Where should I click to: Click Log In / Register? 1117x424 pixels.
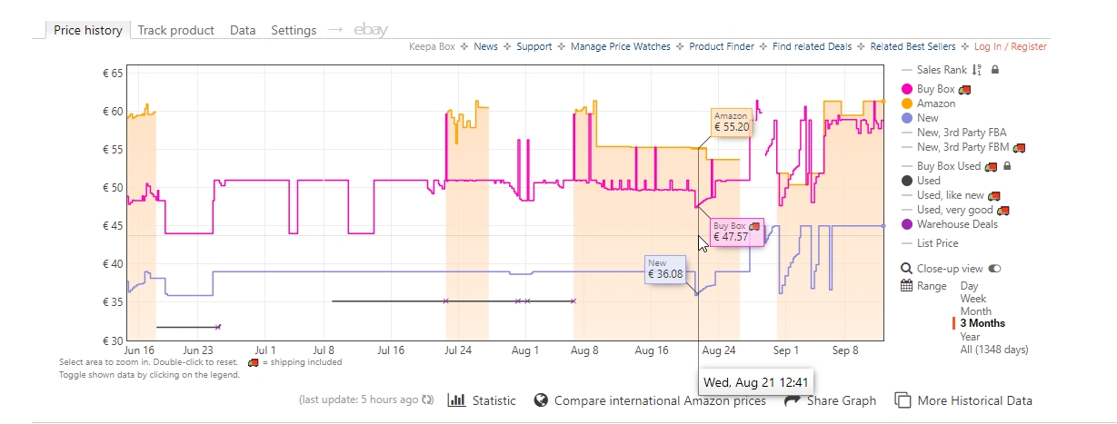pyautogui.click(x=1011, y=46)
